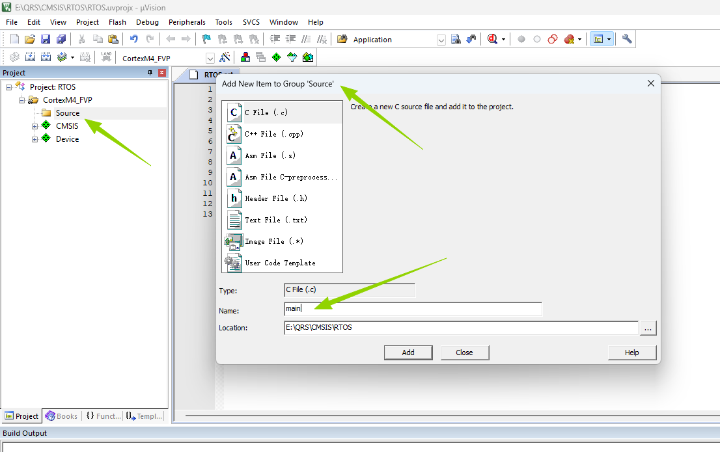Click Find in Files folder icon

pyautogui.click(x=342, y=40)
